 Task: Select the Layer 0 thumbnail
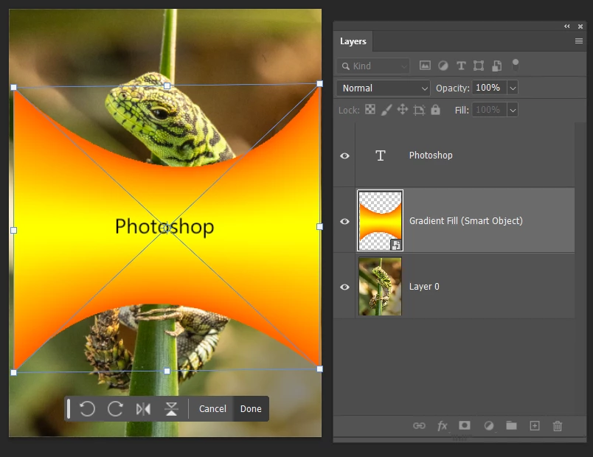pyautogui.click(x=380, y=286)
